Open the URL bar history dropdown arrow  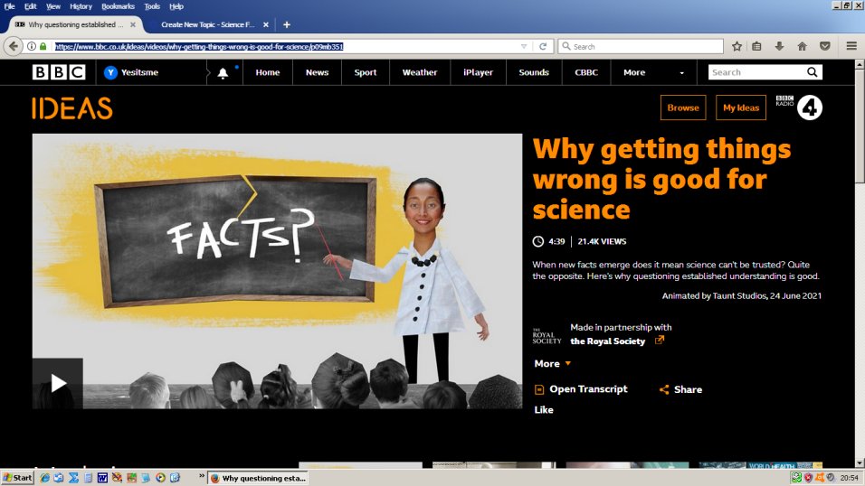tap(523, 46)
